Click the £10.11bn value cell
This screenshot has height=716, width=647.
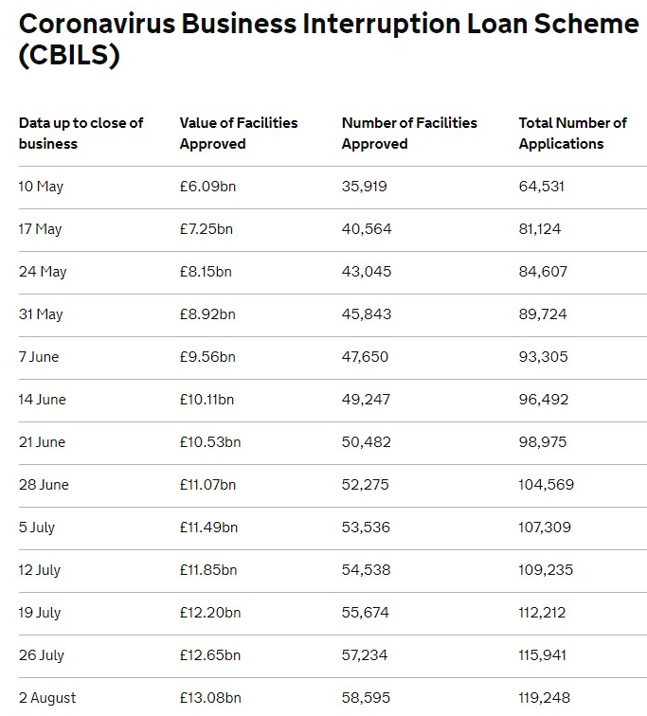pos(207,400)
